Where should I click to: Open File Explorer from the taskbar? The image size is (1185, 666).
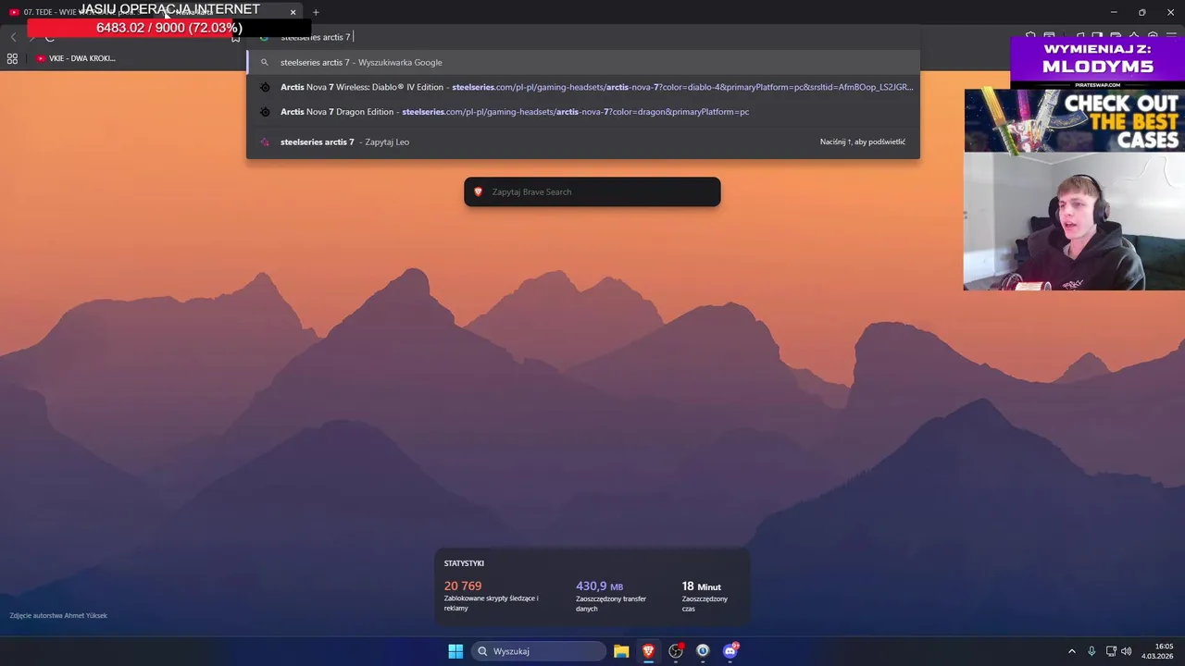(621, 651)
